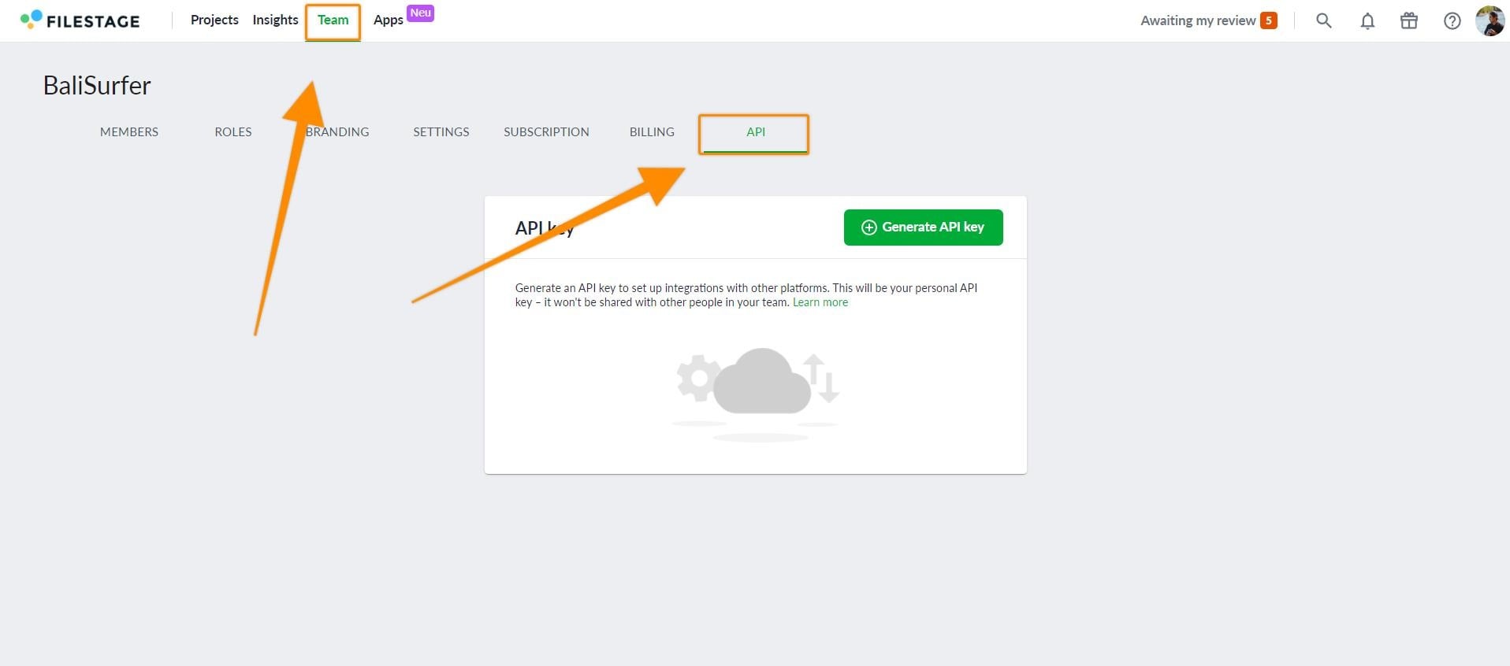Open the Projects menu
The width and height of the screenshot is (1510, 666).
tap(214, 20)
